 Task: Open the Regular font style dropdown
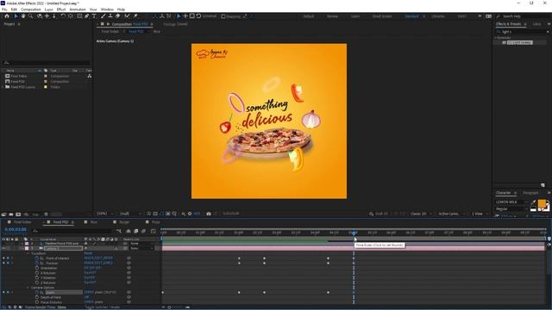[511, 208]
